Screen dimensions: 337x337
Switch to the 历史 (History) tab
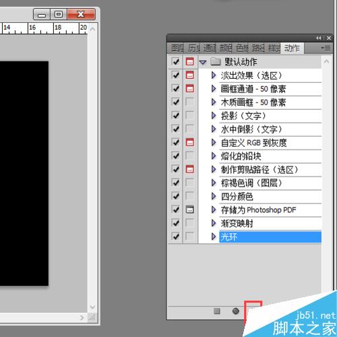pos(193,48)
